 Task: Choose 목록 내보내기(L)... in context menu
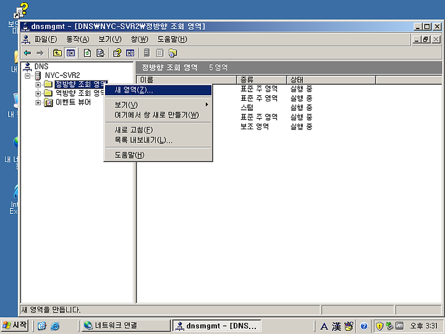158,140
